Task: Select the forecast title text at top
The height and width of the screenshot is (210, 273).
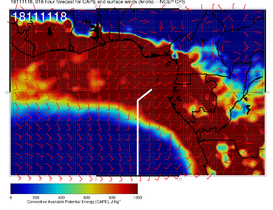Action: [x=98, y=2]
